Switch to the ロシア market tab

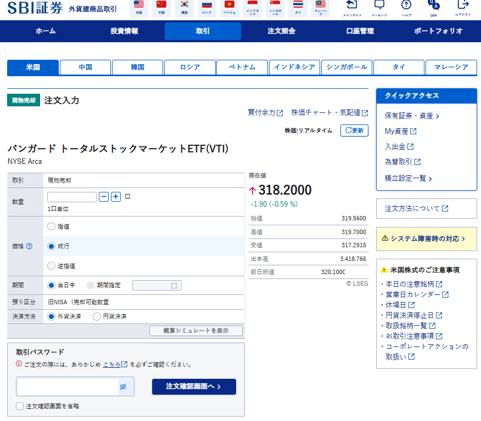click(190, 67)
